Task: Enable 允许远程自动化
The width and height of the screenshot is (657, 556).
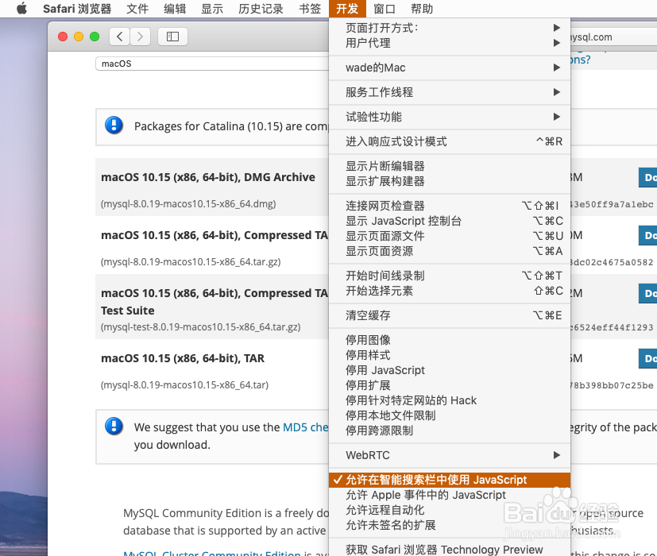Action: (x=450, y=510)
